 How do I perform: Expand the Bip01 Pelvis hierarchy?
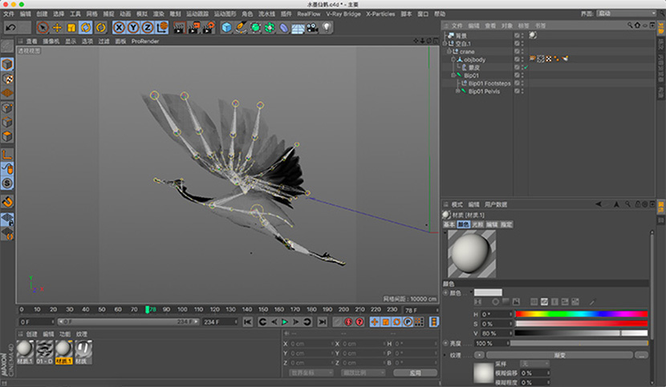click(457, 91)
